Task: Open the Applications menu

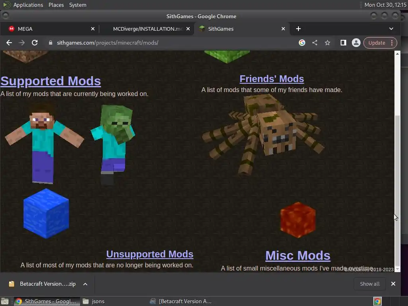Action: click(x=28, y=5)
